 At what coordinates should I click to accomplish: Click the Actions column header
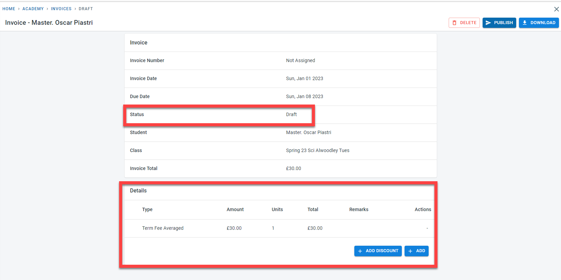point(423,209)
